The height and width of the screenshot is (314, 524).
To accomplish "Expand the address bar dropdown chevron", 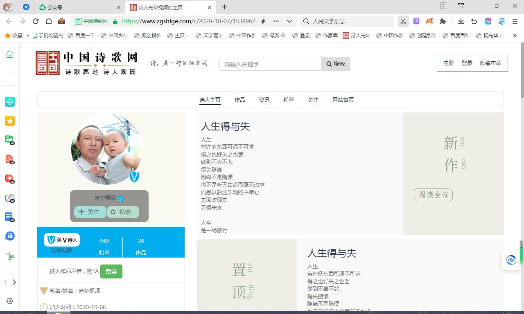I will click(x=289, y=21).
